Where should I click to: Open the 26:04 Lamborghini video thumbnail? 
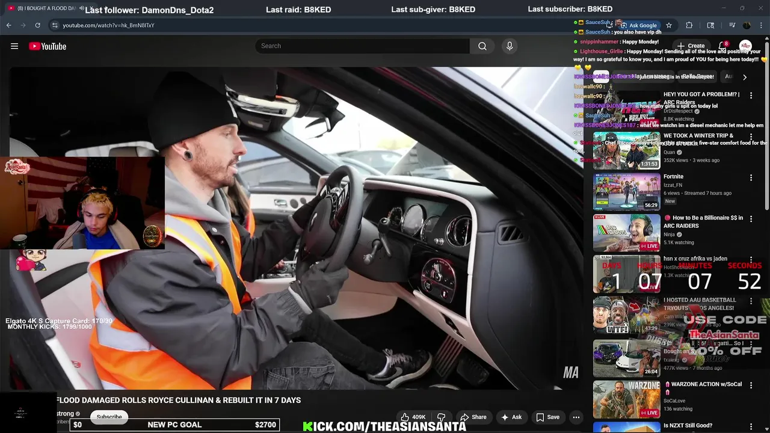(x=626, y=358)
